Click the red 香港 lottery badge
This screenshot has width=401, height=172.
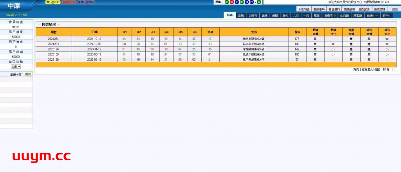coord(69,2)
